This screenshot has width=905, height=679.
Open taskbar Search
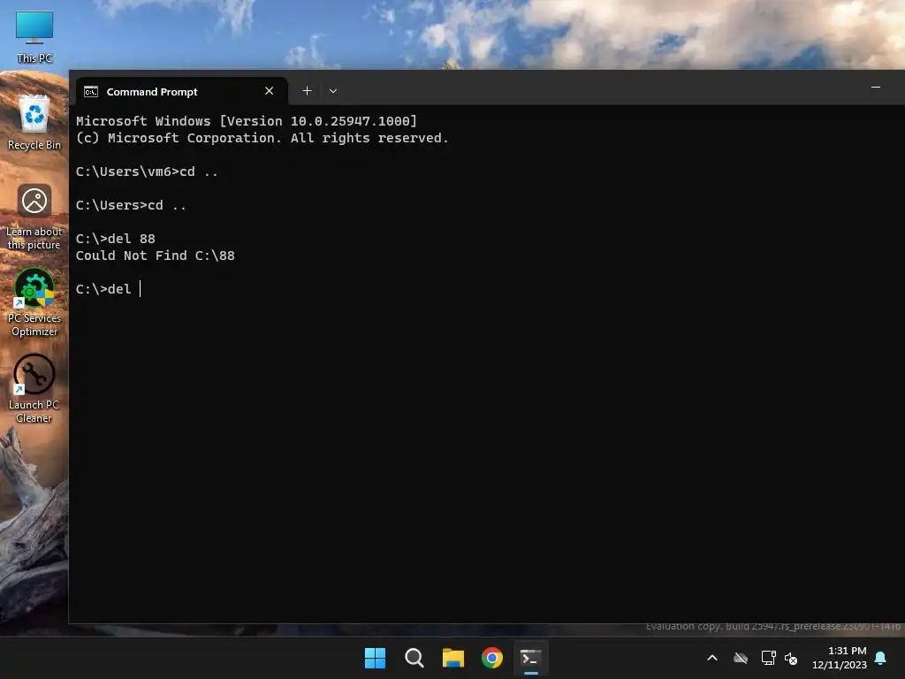[414, 658]
